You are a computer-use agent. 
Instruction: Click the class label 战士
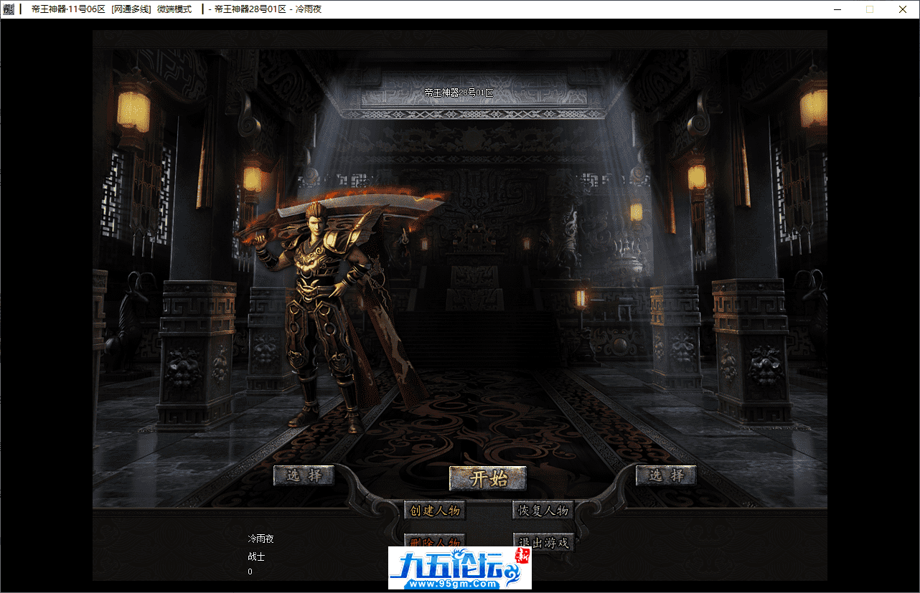[x=257, y=556]
